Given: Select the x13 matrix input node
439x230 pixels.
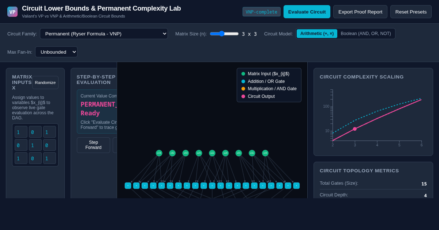Looking at the screenshot, I should (x=185, y=153).
